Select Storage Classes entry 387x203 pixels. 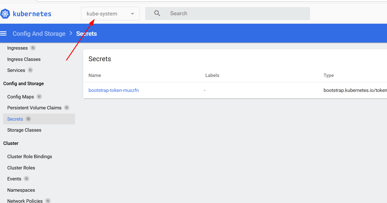click(x=24, y=130)
